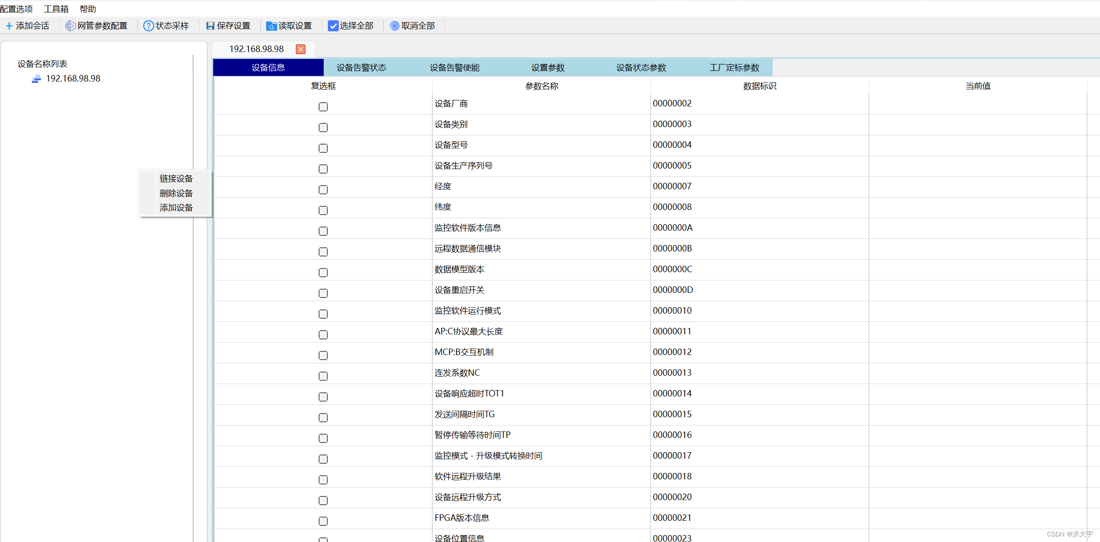1100x542 pixels.
Task: Click the 设备名称列表 heading
Action: click(42, 64)
